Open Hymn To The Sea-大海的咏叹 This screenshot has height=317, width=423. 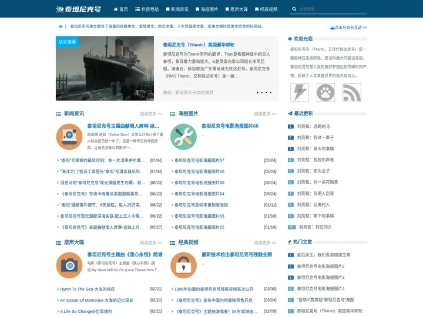(88, 289)
